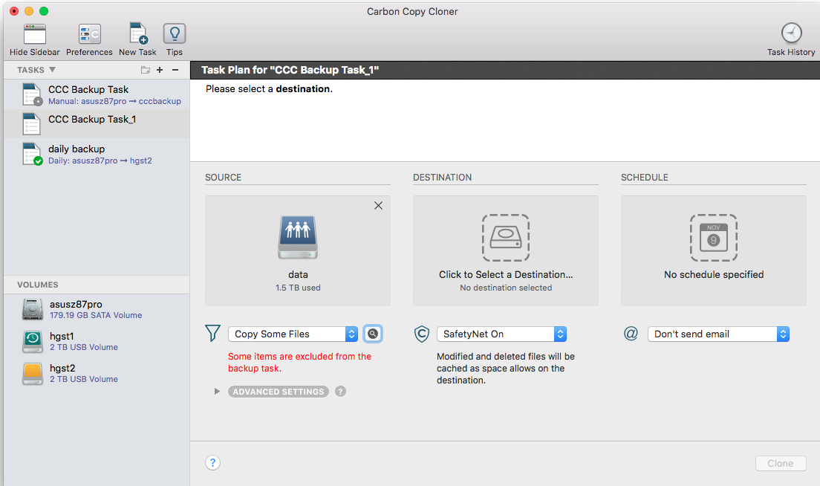The width and height of the screenshot is (820, 486).
Task: Click 'Manual: asusz87pro → cccbackup' subtitle
Action: (x=114, y=101)
